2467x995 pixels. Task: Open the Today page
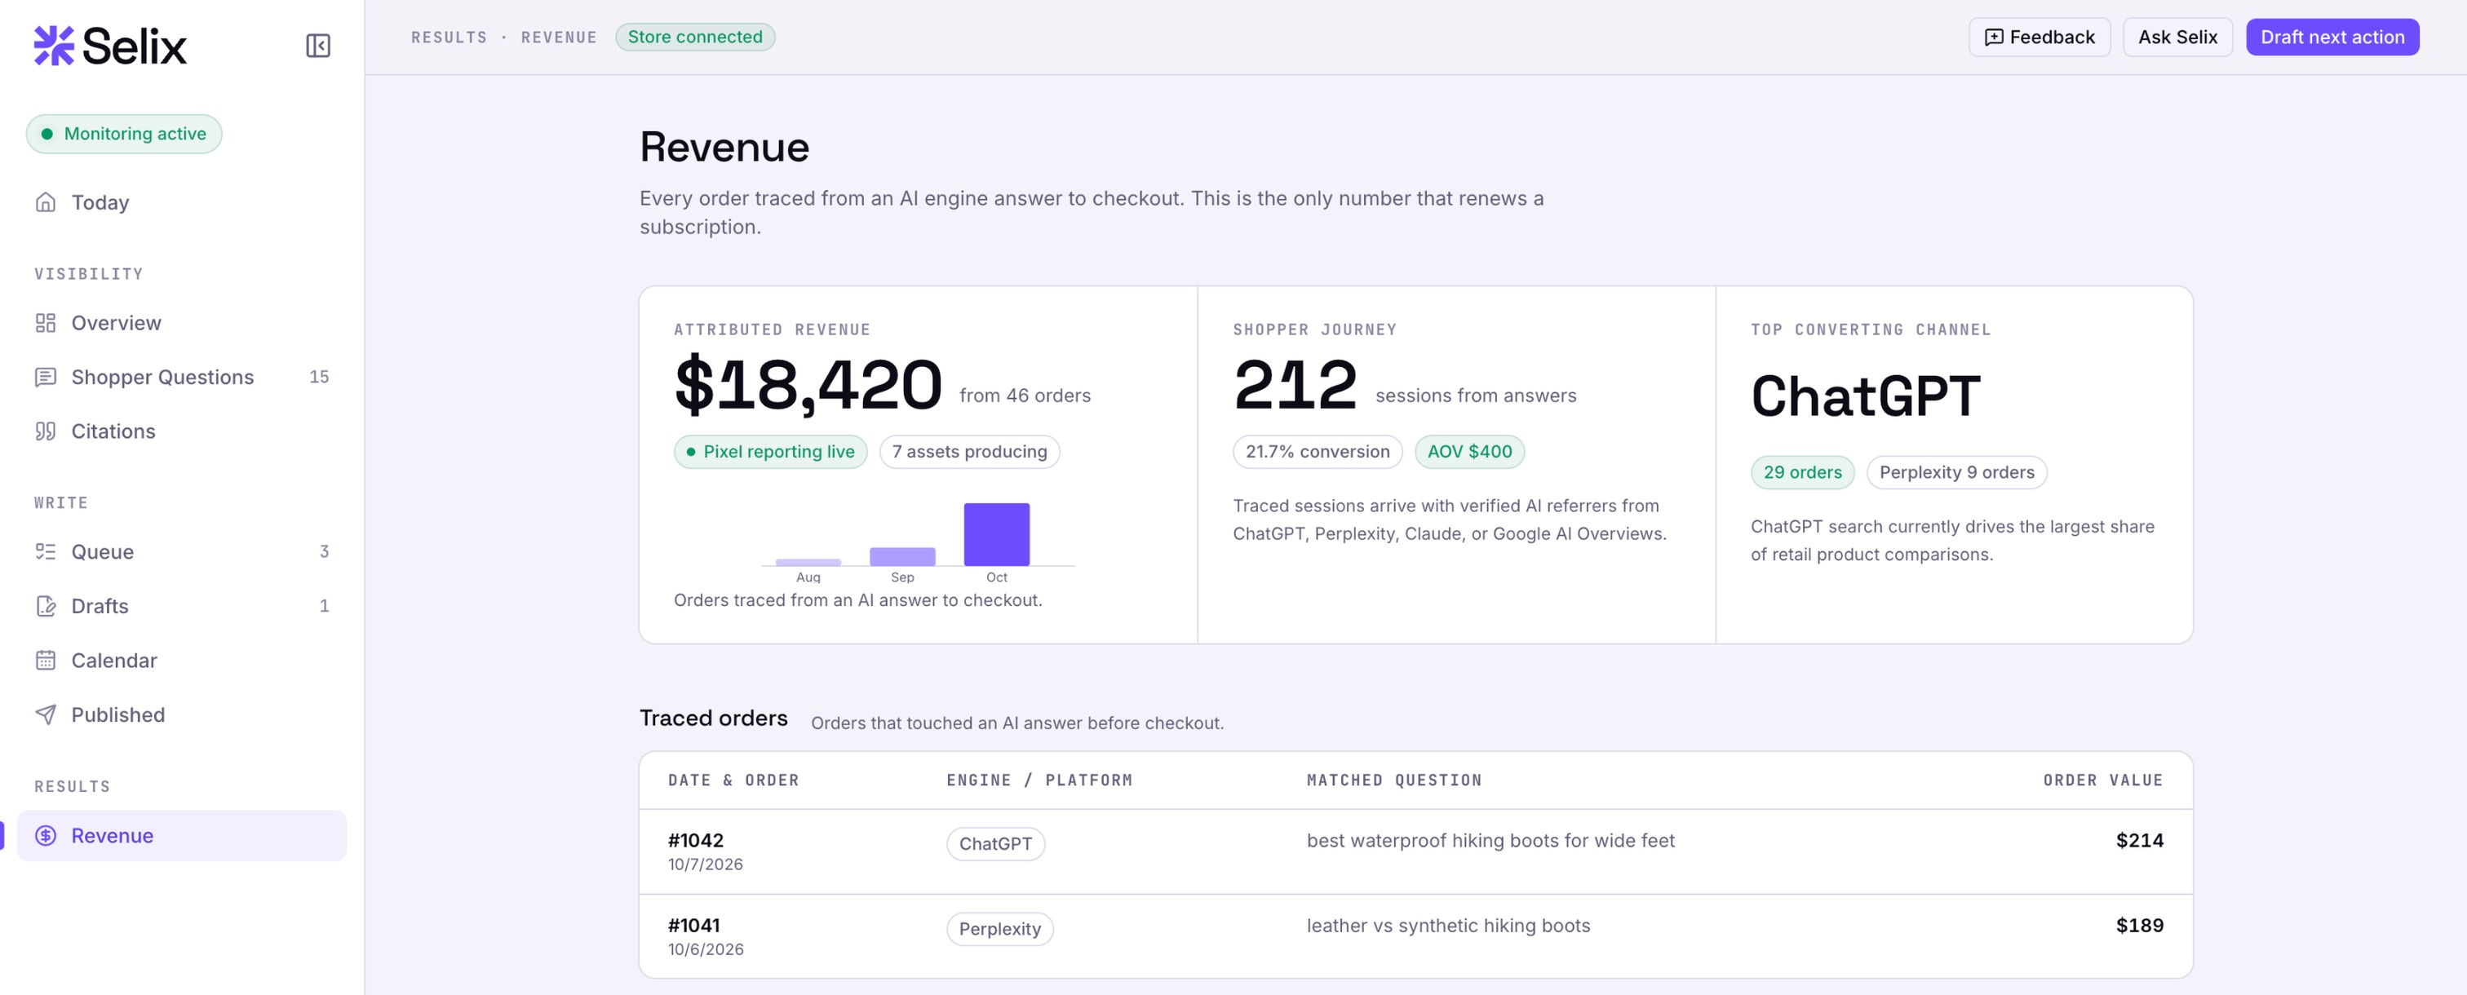(100, 202)
